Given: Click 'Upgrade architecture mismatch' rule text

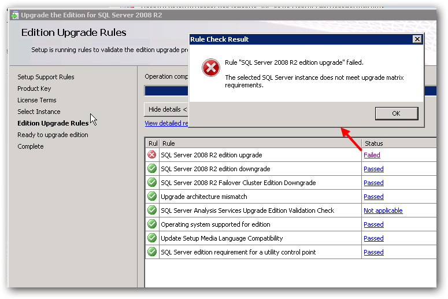Looking at the screenshot, I should (203, 197).
